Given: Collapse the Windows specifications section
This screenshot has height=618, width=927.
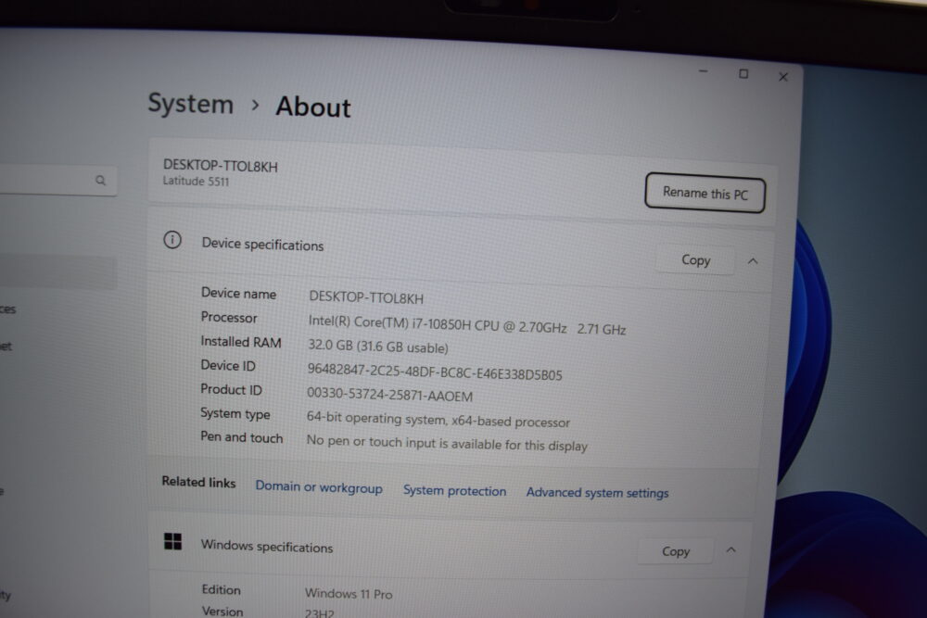Looking at the screenshot, I should [731, 550].
